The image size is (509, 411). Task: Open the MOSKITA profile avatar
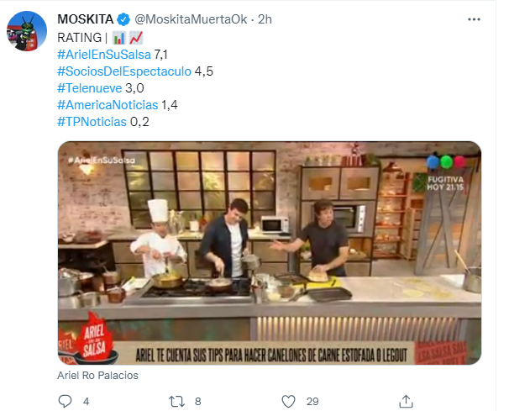[27, 31]
